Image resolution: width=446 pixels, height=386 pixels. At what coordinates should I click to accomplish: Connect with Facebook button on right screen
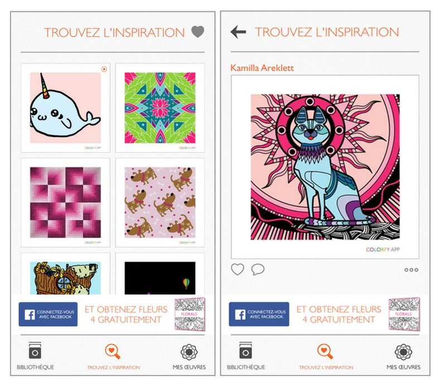click(259, 314)
